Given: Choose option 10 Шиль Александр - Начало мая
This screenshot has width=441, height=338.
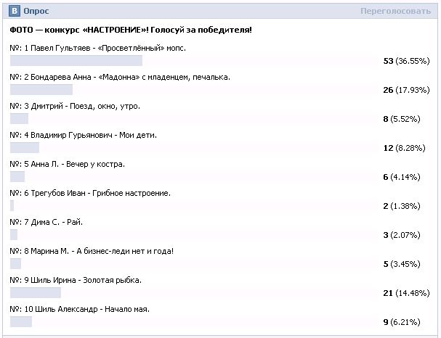Looking at the screenshot, I should coord(80,309).
